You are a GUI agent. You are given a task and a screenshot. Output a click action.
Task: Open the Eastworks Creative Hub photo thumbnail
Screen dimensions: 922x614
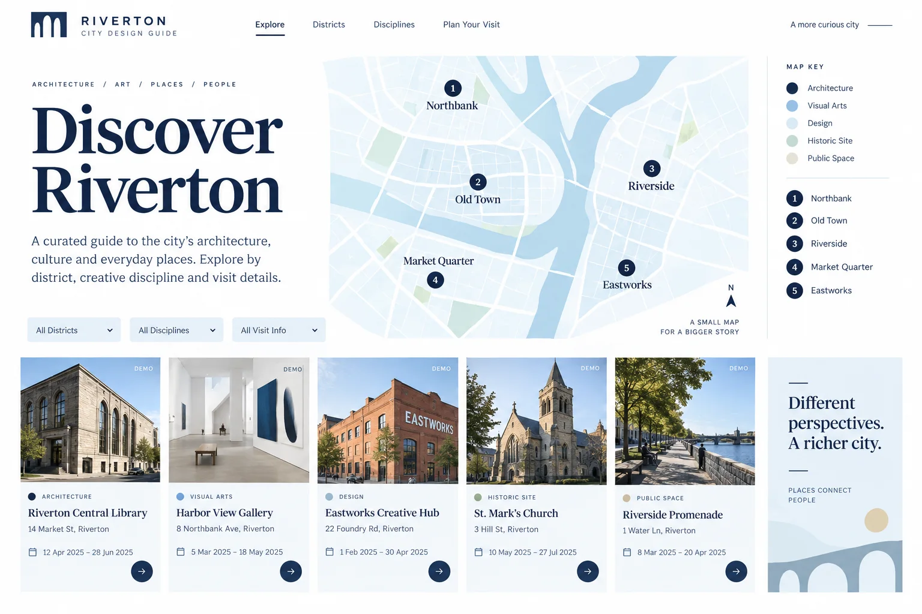(x=388, y=420)
